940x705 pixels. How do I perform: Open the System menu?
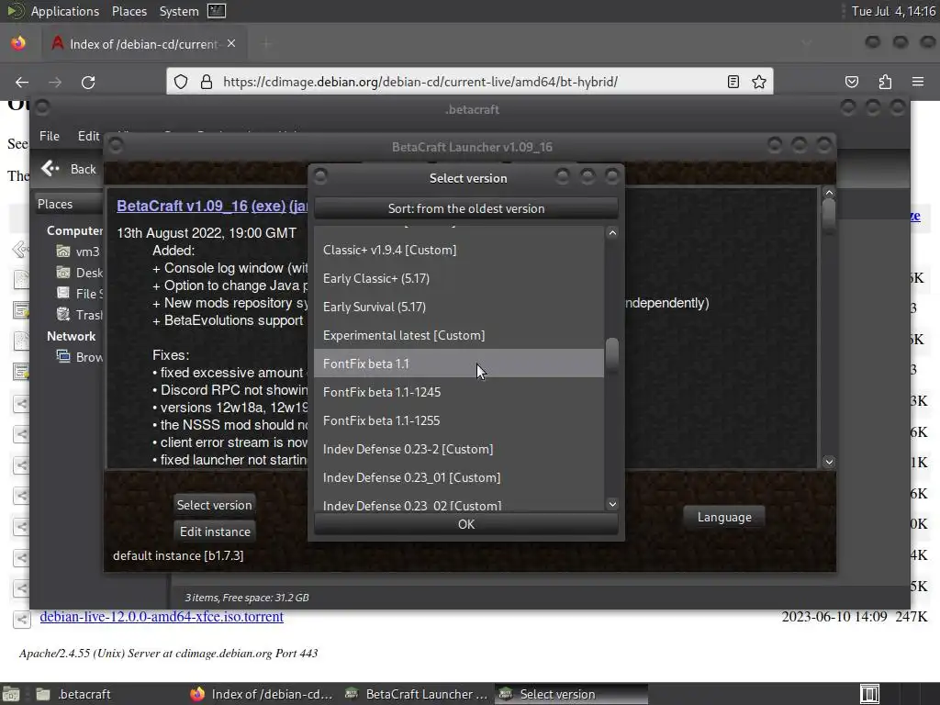click(179, 11)
